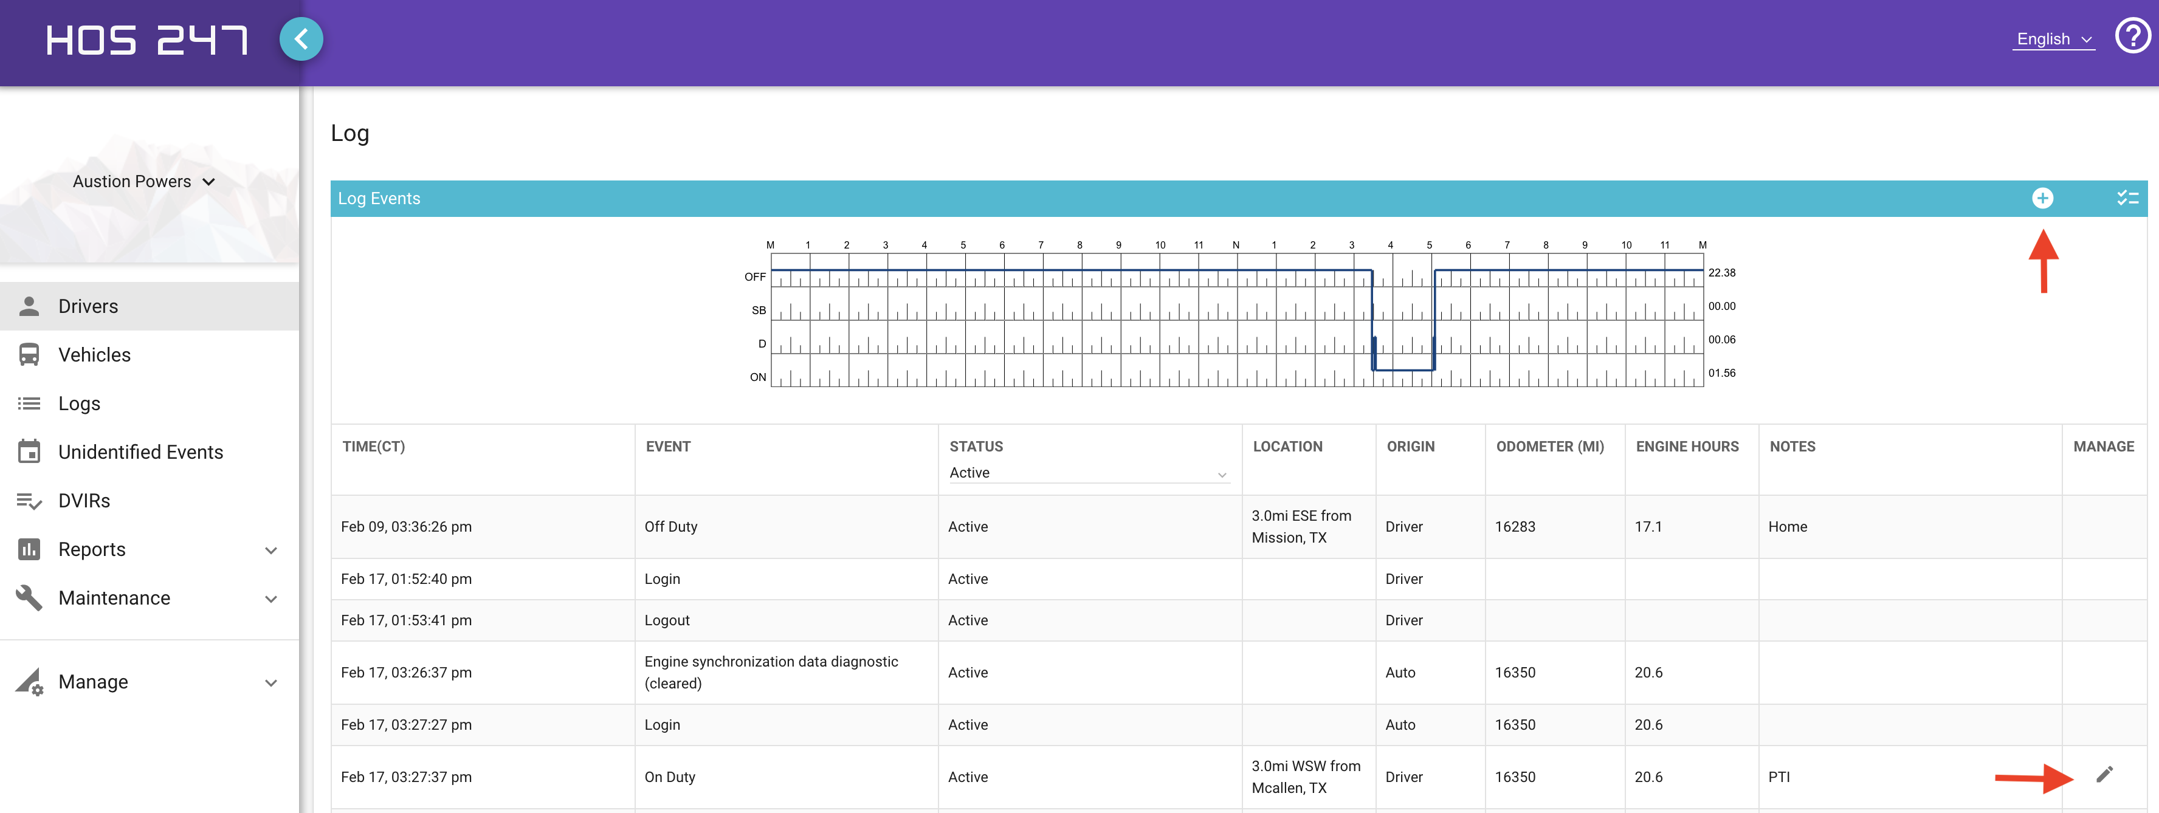Click the Reports chart icon

[29, 549]
